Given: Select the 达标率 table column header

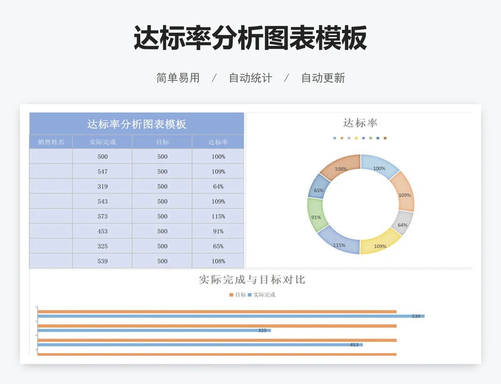Looking at the screenshot, I should (x=217, y=142).
